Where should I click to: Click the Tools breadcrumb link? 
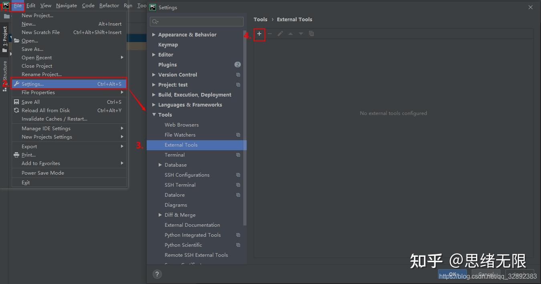(x=260, y=19)
